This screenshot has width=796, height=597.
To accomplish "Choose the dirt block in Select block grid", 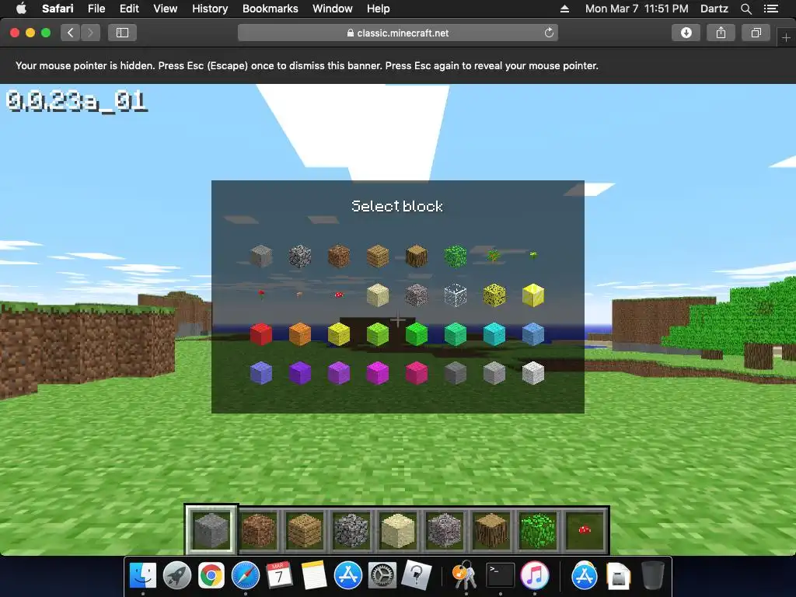I will pyautogui.click(x=339, y=256).
